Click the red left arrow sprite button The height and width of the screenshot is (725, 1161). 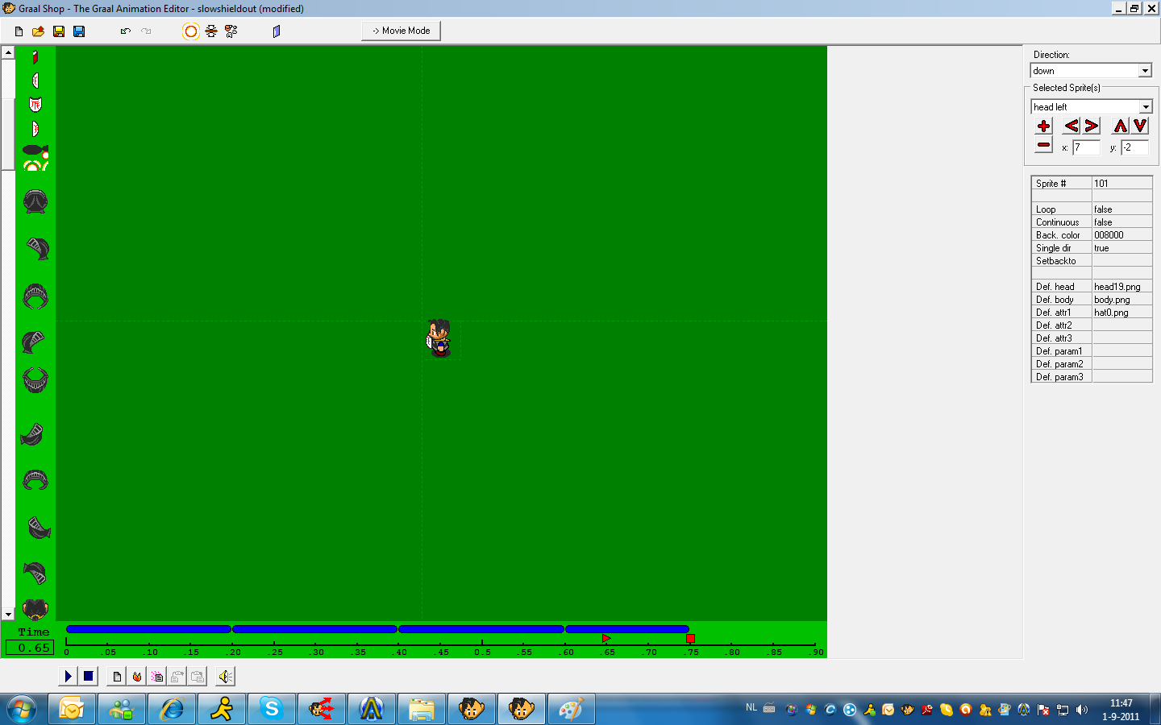coord(1071,126)
